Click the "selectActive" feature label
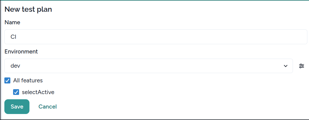Image resolution: width=309 pixels, height=120 pixels. pyautogui.click(x=38, y=92)
